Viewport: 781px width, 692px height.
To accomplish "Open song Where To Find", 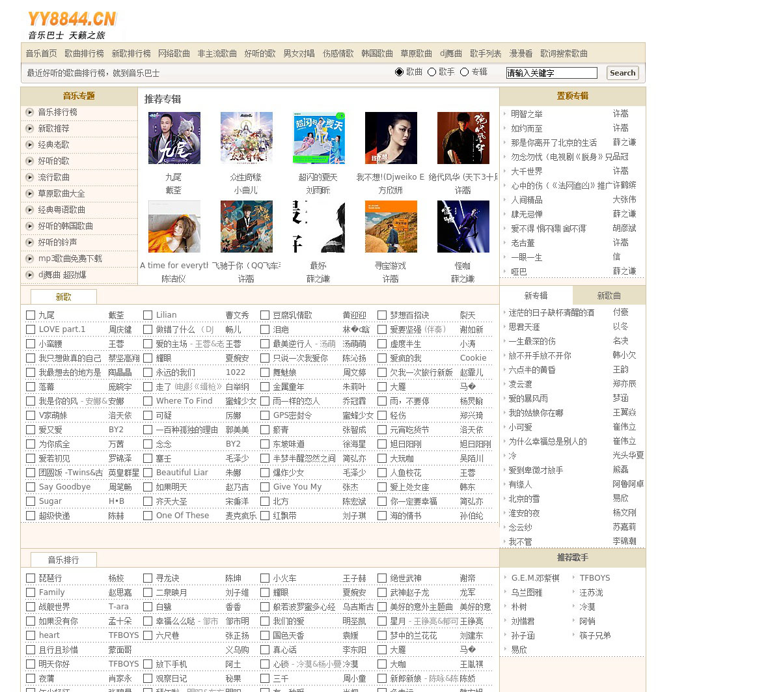I will tap(184, 401).
